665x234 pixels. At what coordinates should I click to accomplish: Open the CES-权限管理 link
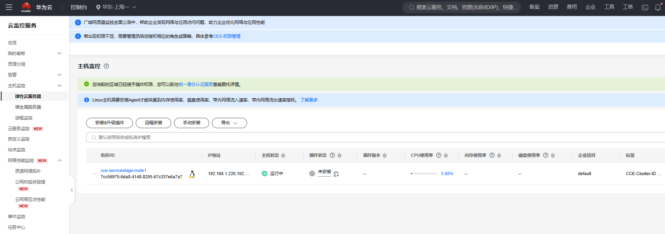[x=227, y=36]
